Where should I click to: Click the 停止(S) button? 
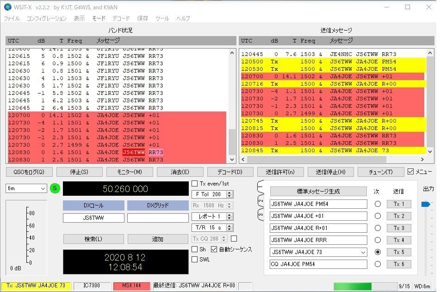pyautogui.click(x=79, y=172)
